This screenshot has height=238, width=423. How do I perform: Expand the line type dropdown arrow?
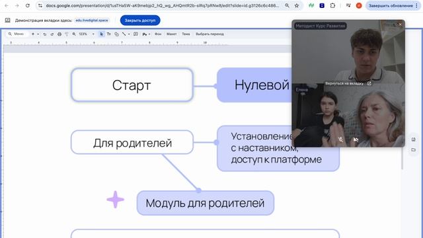click(129, 34)
